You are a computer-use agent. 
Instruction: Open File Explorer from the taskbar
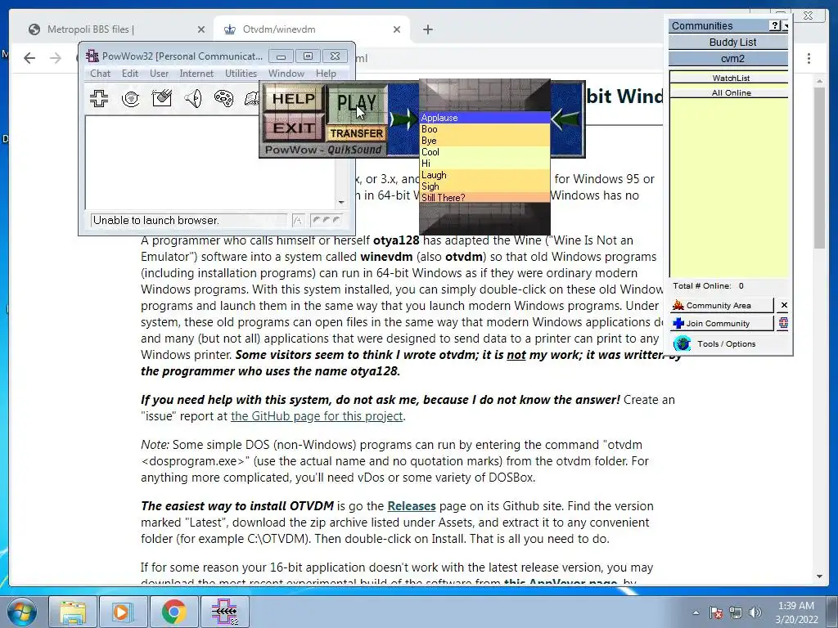click(x=73, y=612)
